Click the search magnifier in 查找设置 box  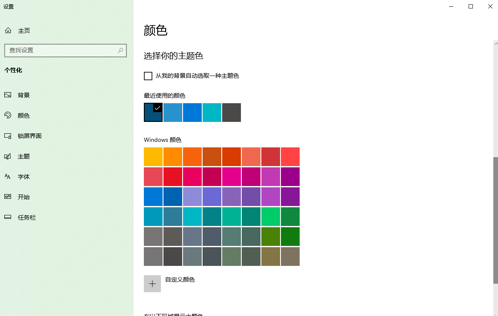pos(120,51)
